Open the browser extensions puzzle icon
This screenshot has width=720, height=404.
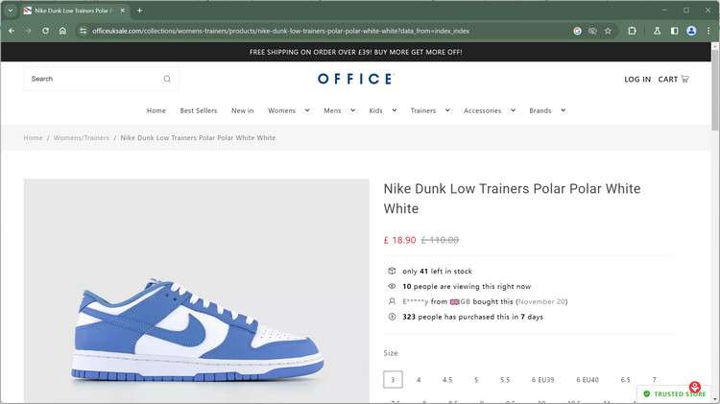633,31
